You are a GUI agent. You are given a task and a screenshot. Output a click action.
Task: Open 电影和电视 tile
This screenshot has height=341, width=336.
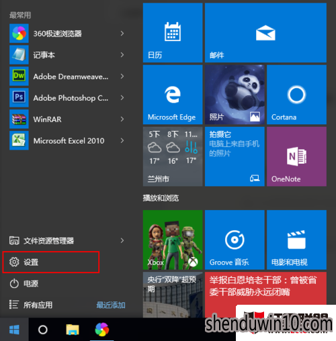[x=296, y=240]
